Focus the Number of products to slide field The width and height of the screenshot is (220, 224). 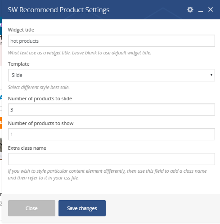tap(112, 110)
